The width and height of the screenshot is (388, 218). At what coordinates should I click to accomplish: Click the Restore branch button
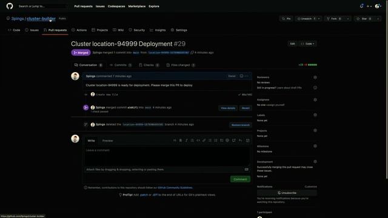point(240,125)
